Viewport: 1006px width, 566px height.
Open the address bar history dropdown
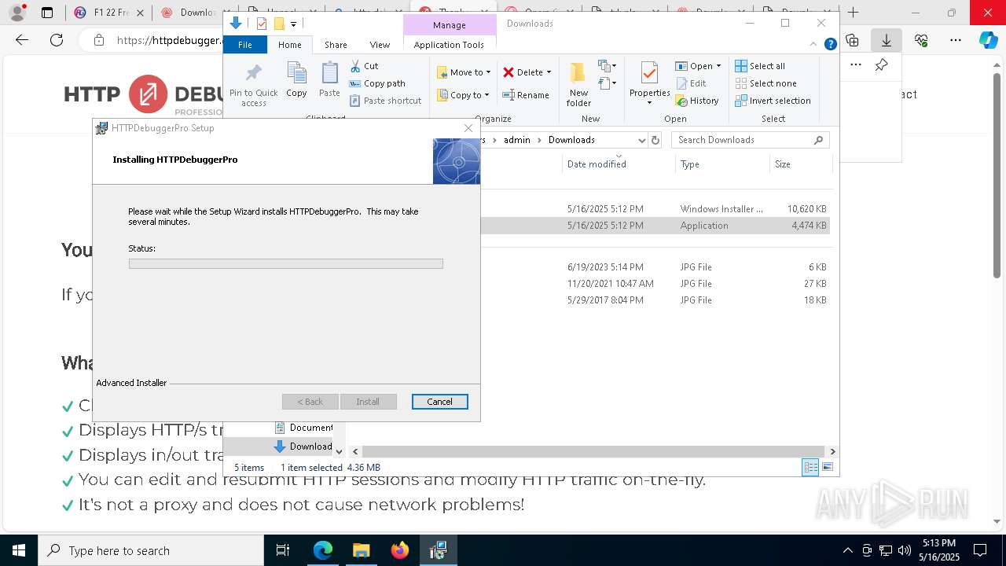[x=641, y=140]
